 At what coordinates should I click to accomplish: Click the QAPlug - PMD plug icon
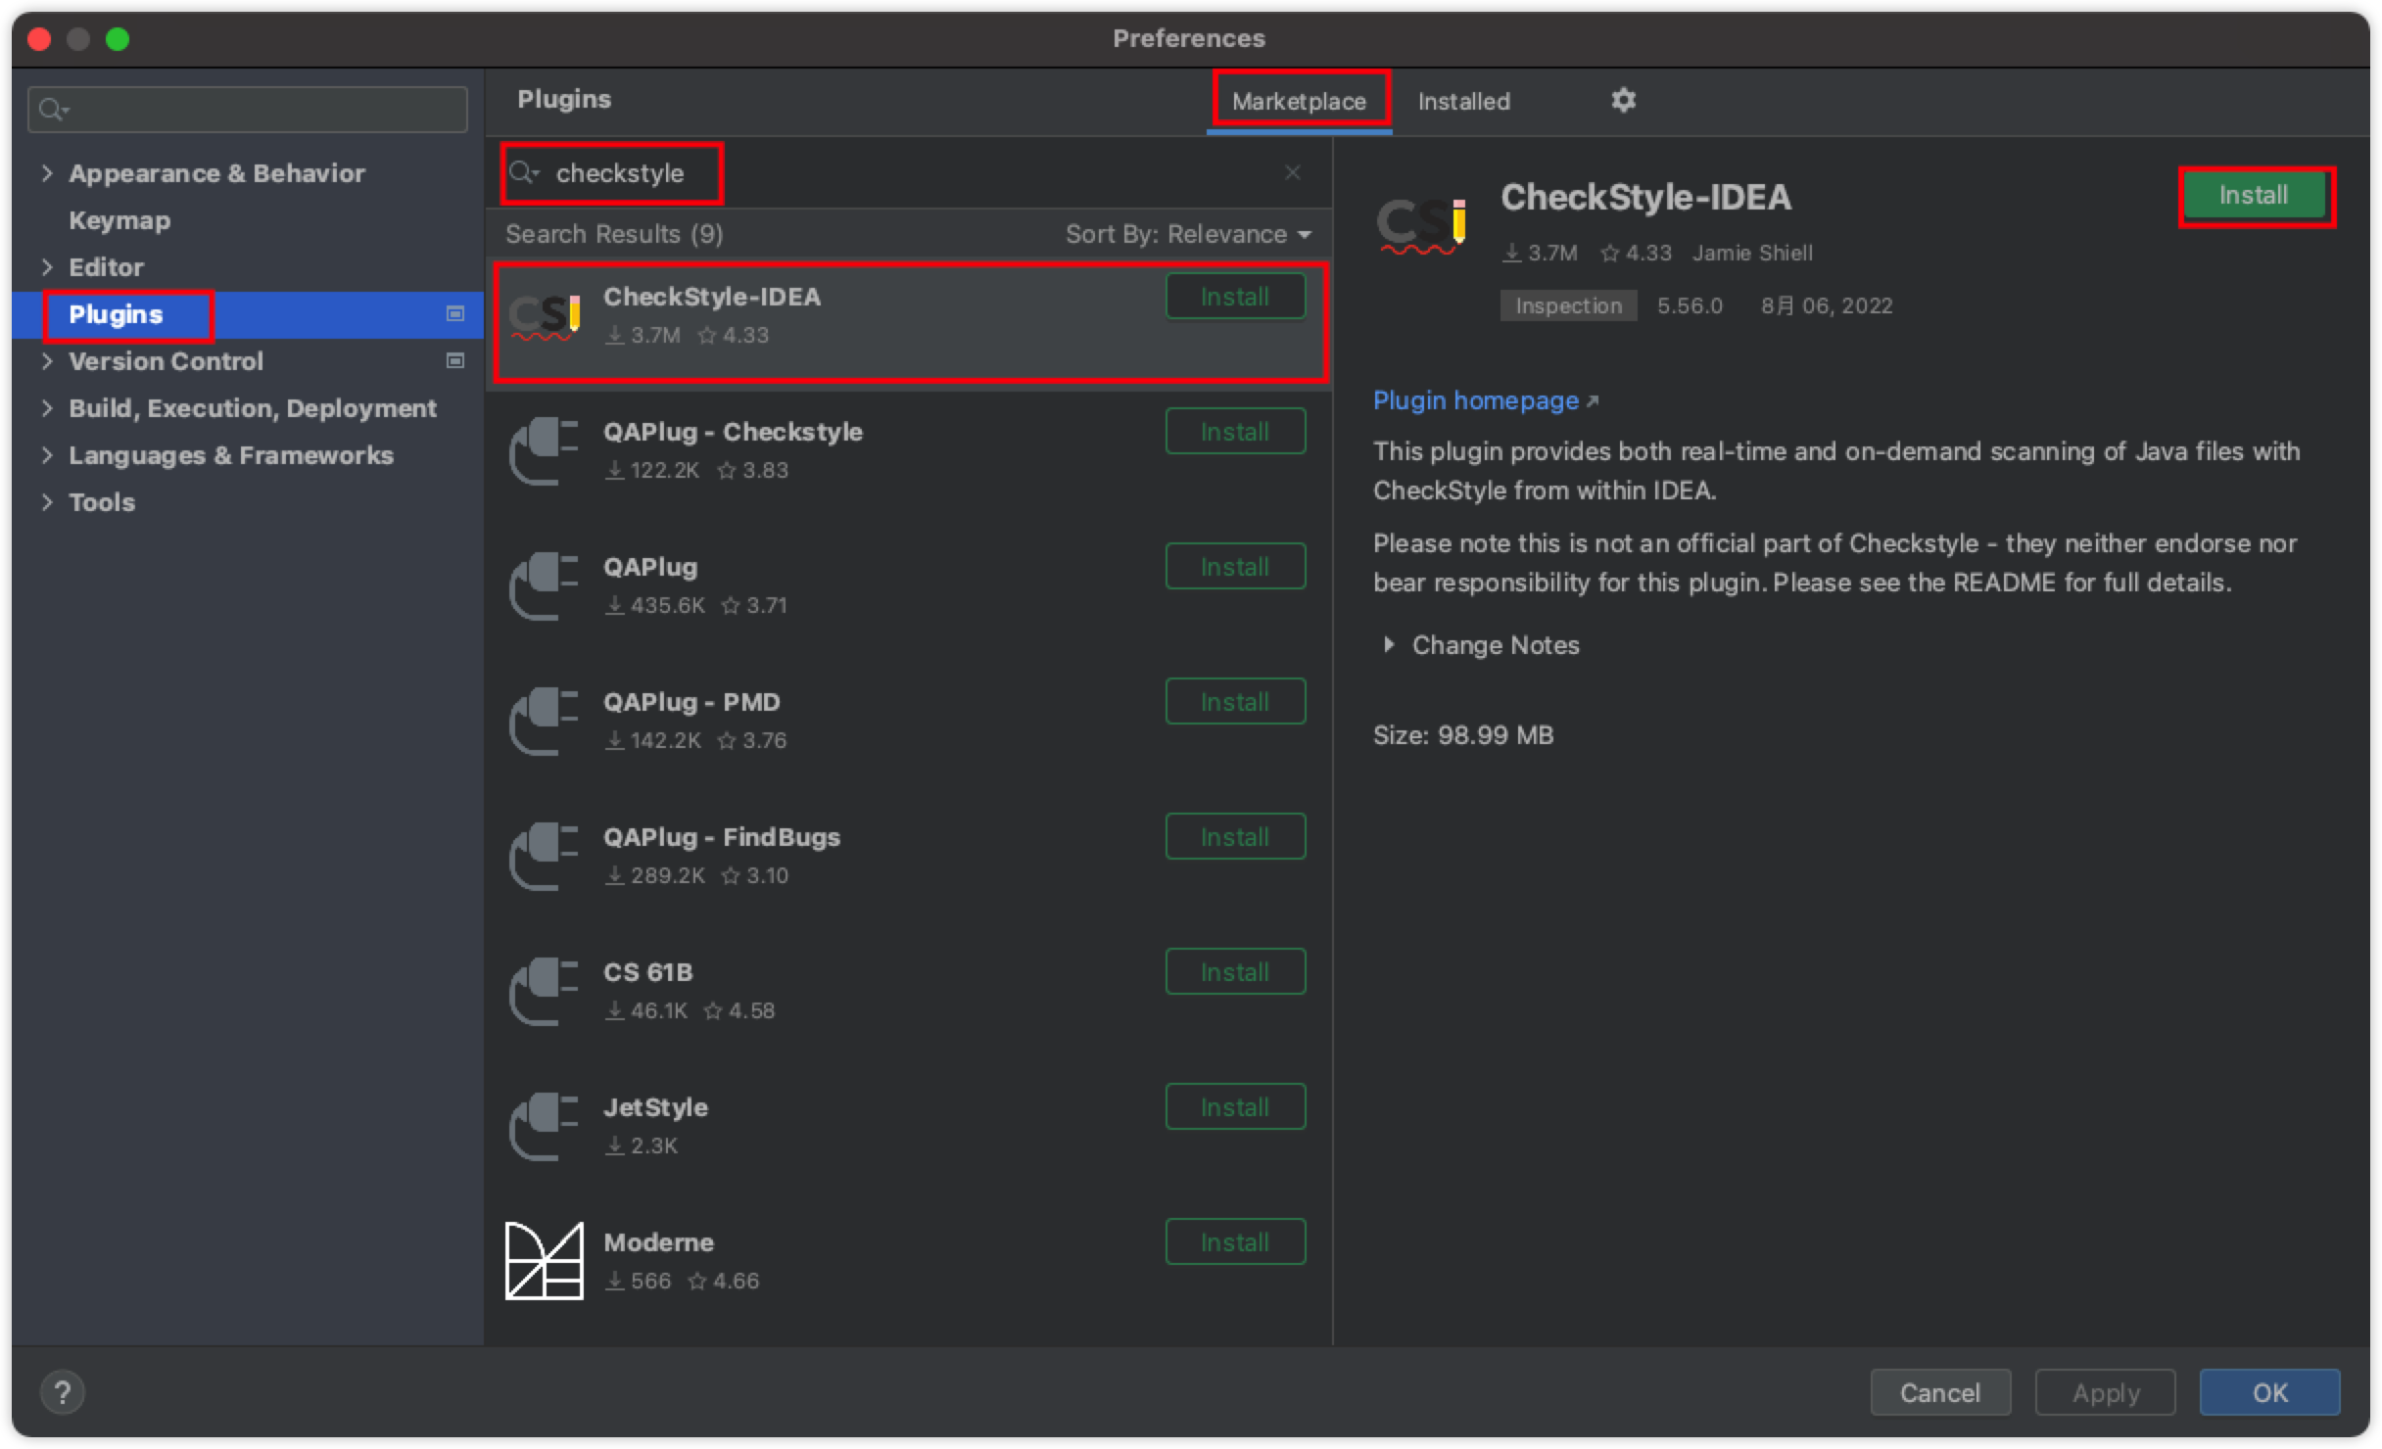(544, 722)
